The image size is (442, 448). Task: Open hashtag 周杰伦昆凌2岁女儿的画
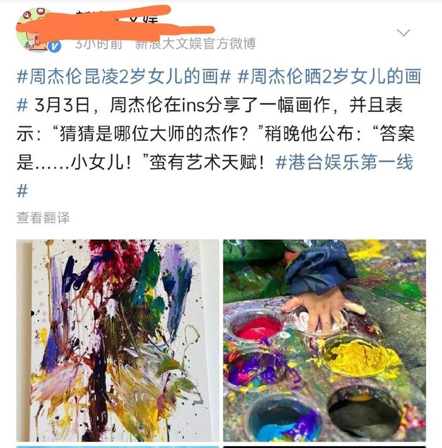(124, 76)
